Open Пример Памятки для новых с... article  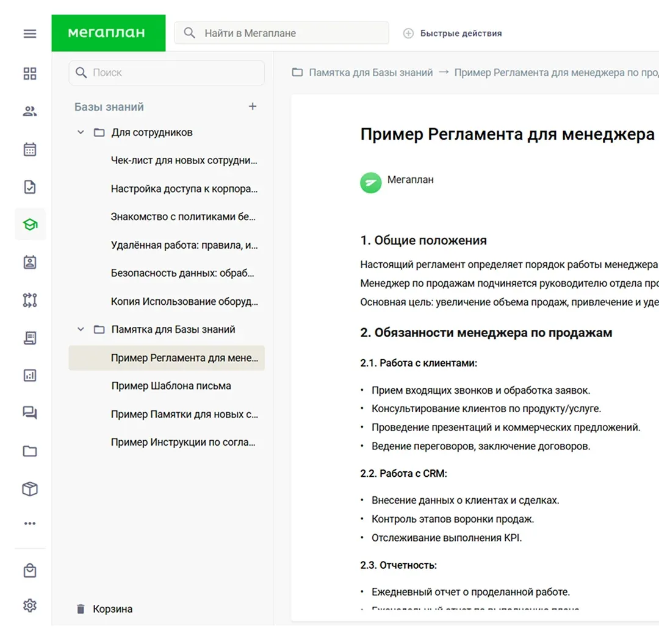(x=184, y=414)
